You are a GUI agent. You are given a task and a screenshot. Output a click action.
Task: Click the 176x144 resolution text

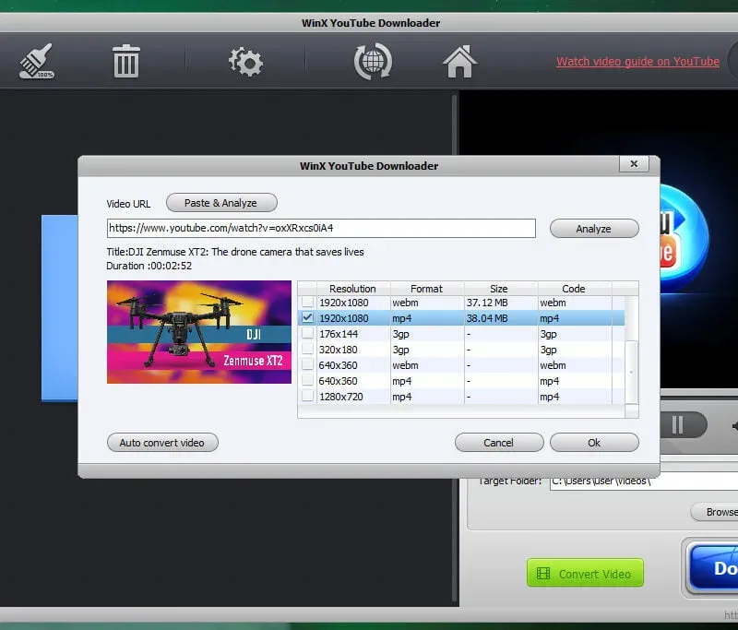tap(339, 334)
